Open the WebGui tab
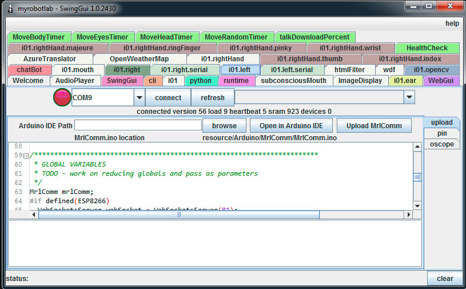 (x=441, y=81)
